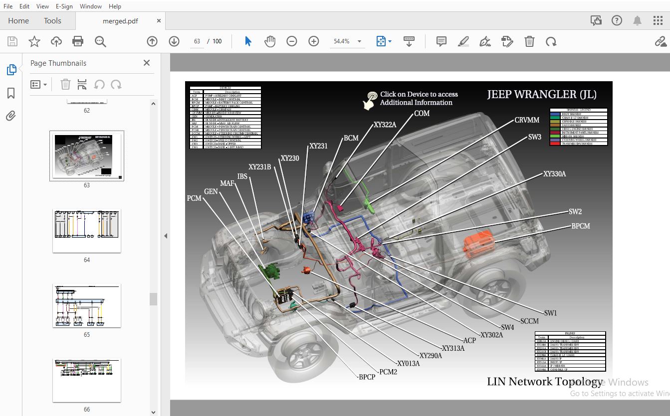
Task: Open the sign document tool
Action: [x=485, y=41]
